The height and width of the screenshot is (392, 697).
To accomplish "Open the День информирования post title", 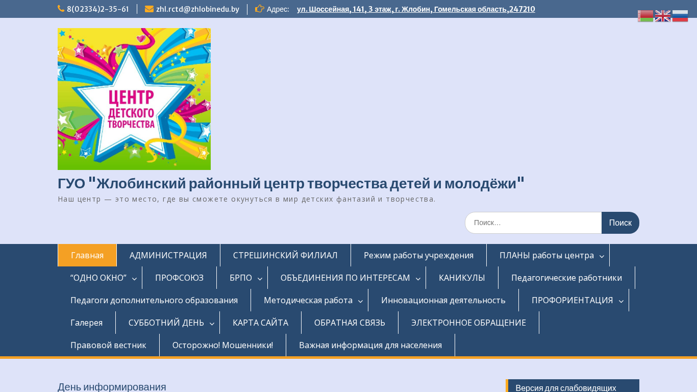I will tap(112, 387).
